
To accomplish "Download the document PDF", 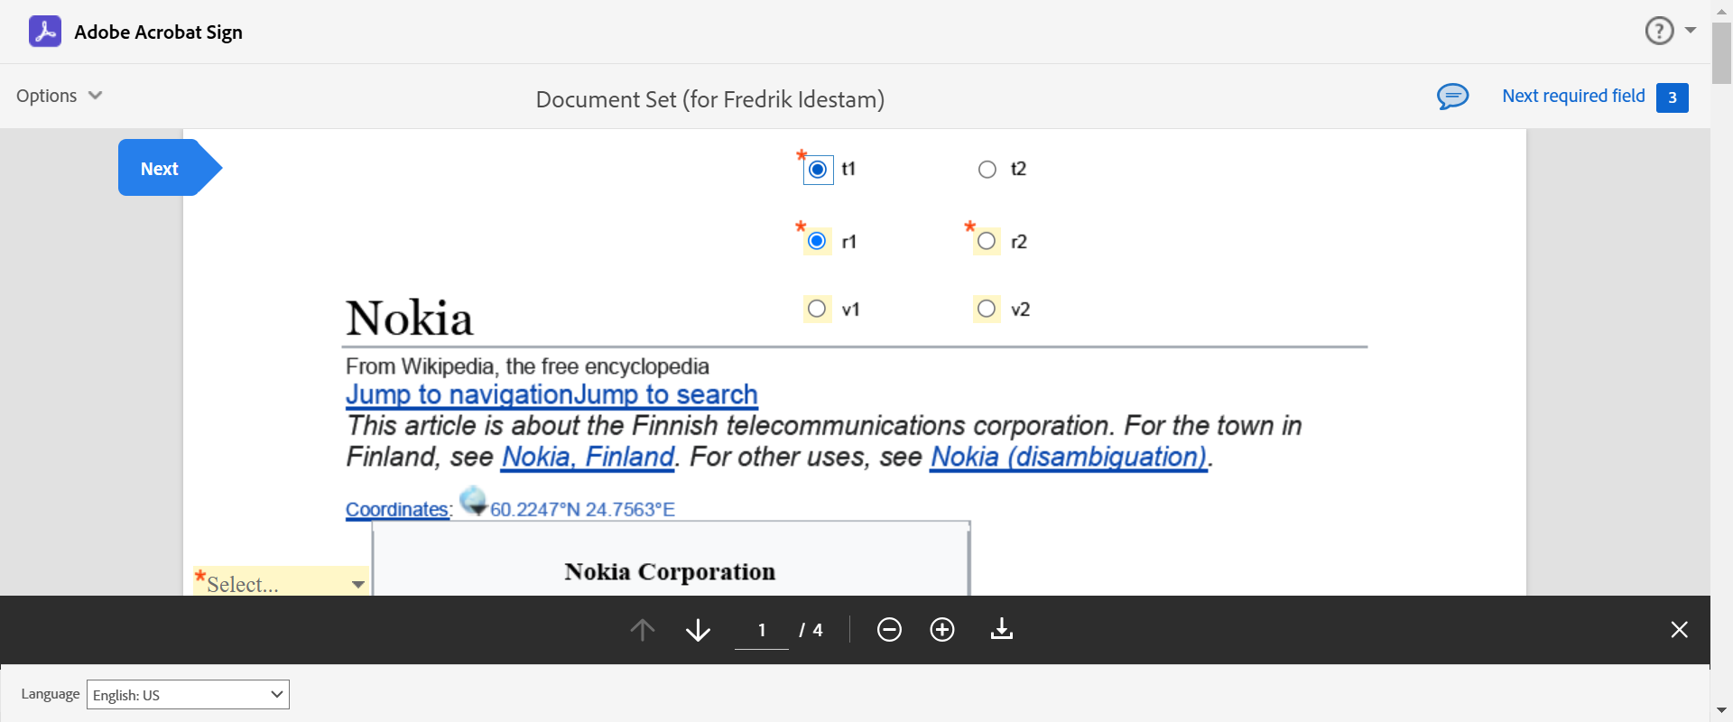I will [x=1002, y=629].
